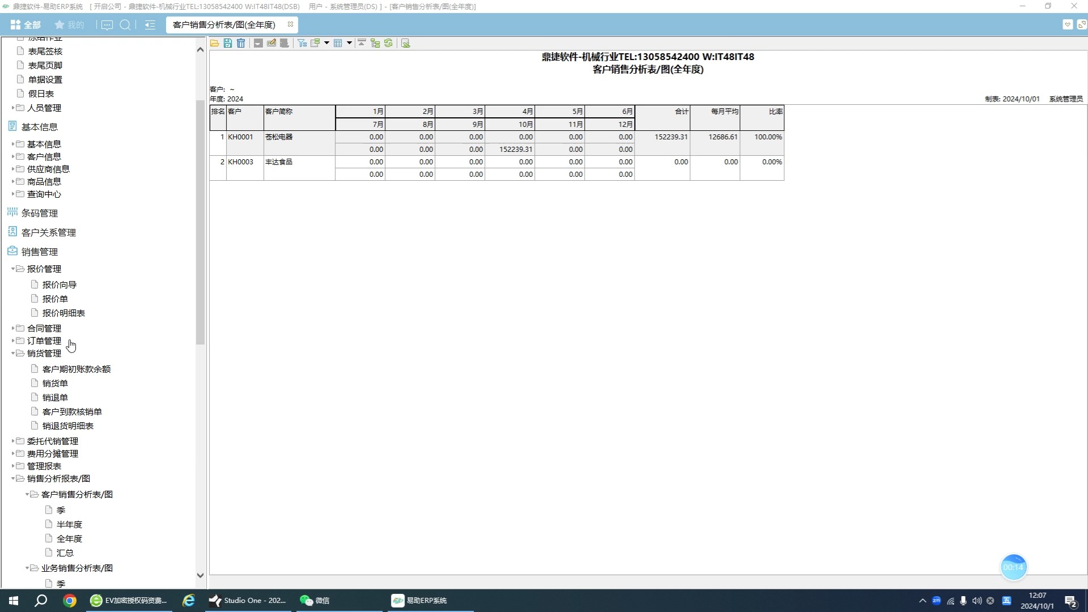
Task: Click the open folder toolbar icon
Action: pyautogui.click(x=215, y=43)
